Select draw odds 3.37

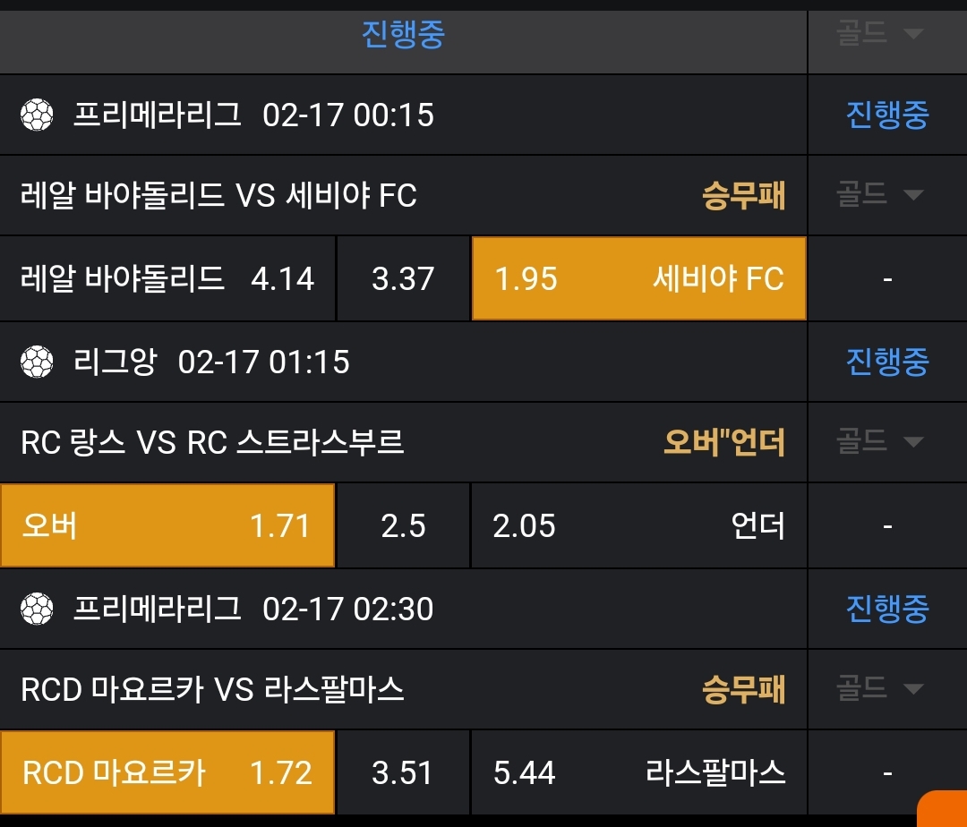tap(403, 278)
